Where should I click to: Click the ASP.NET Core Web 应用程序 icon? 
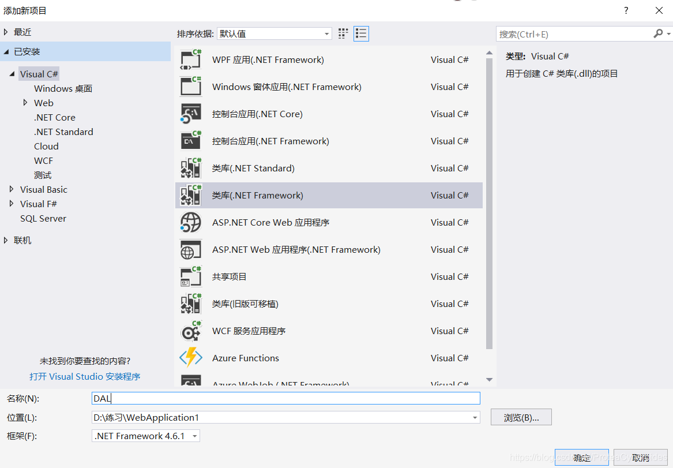point(191,222)
